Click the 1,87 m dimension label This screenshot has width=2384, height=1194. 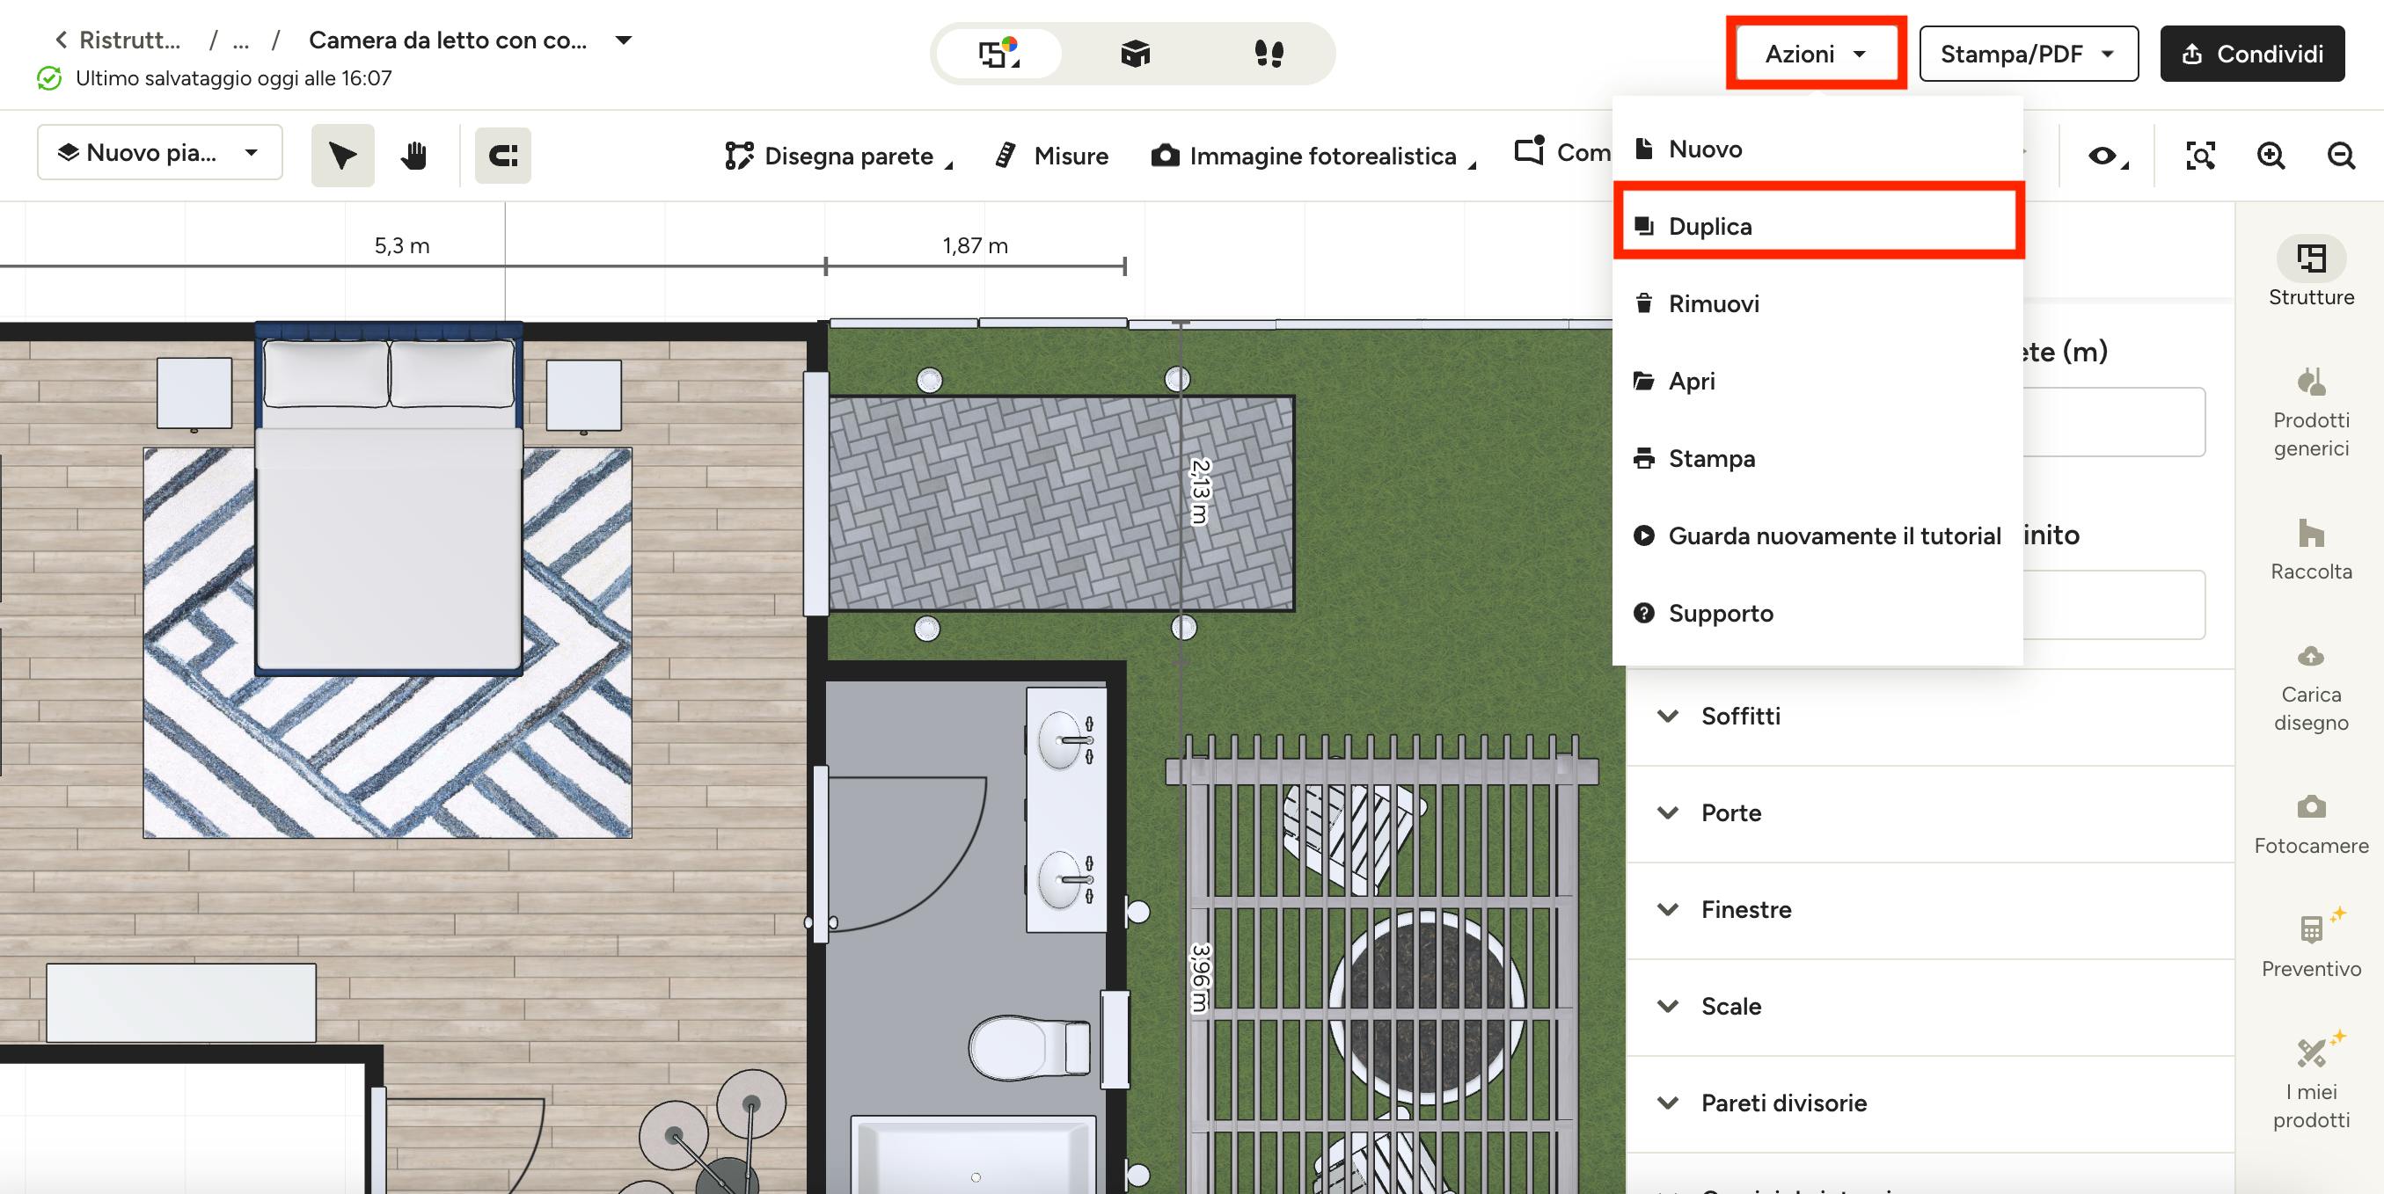click(975, 245)
